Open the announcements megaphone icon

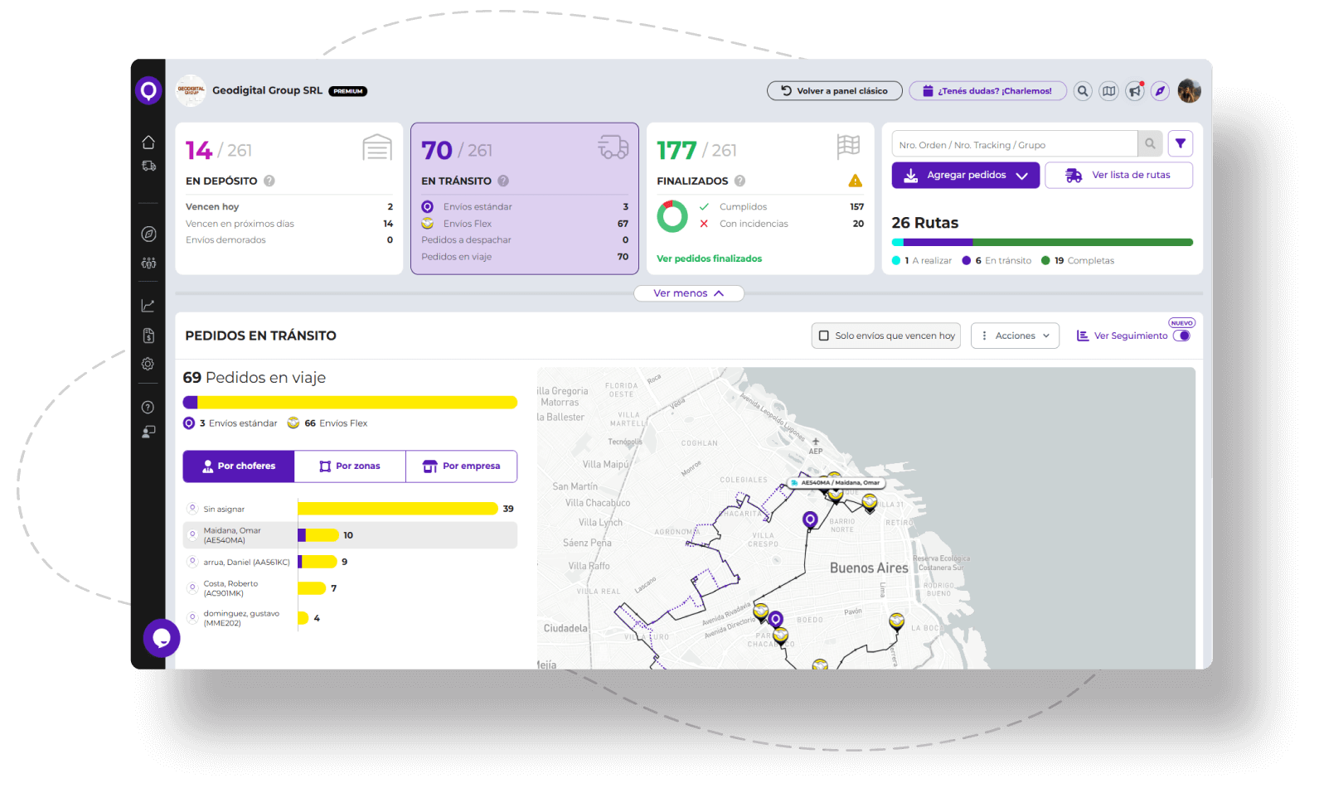point(1134,91)
